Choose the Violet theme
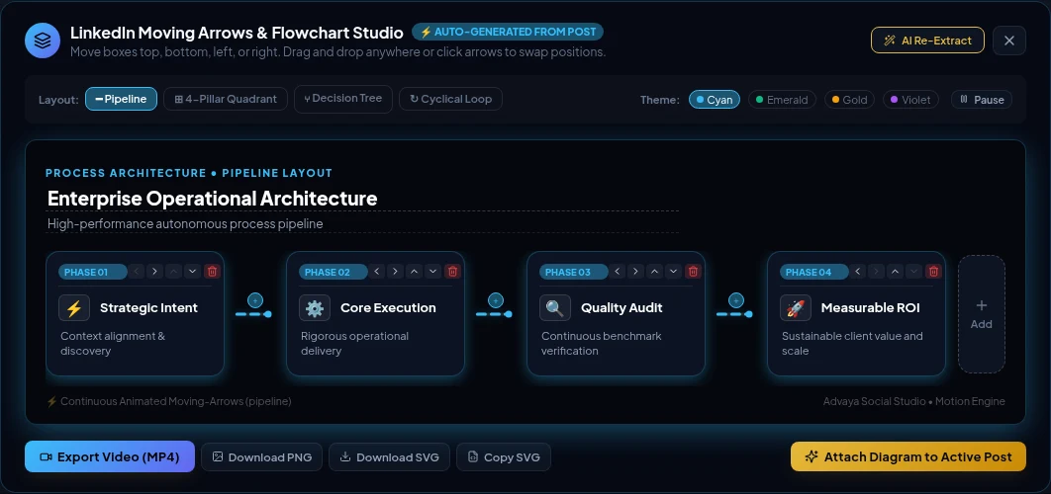Viewport: 1051px width, 494px height. point(910,100)
